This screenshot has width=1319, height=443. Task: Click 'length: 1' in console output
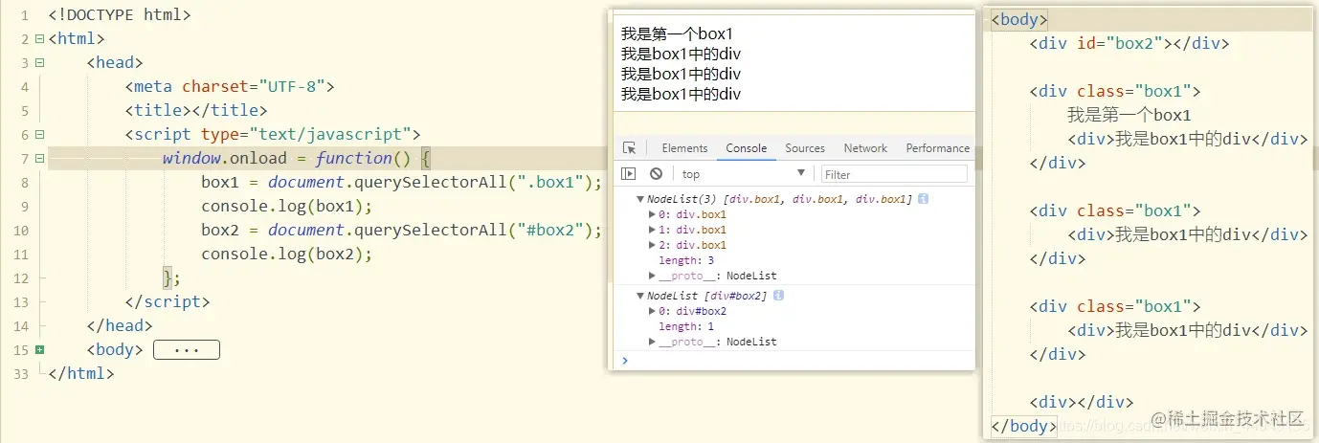pos(686,326)
